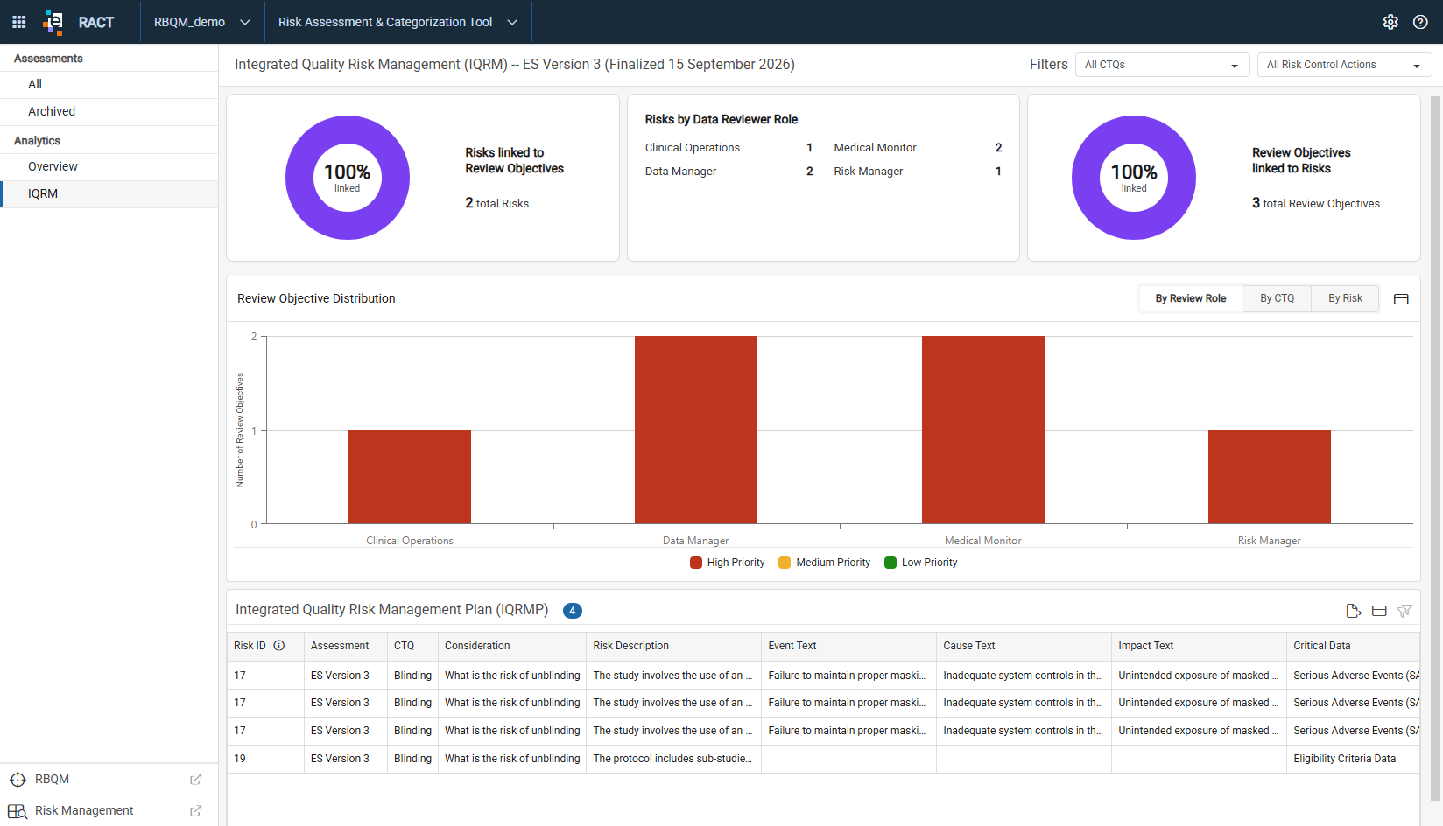Click '2 total Risks' text
The height and width of the screenshot is (826, 1443).
click(x=497, y=203)
